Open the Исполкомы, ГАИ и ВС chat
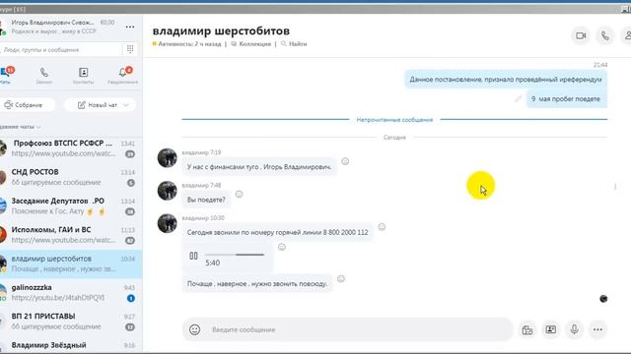Screen dimensions: 631x354 click(71, 235)
